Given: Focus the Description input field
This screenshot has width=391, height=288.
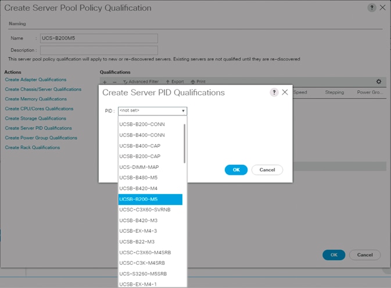Looking at the screenshot, I should pos(99,50).
